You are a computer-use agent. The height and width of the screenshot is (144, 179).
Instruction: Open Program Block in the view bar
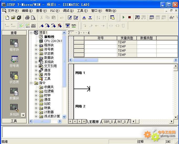(x=14, y=45)
